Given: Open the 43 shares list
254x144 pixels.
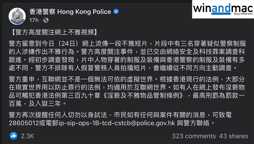Looking at the screenshot, I should pyautogui.click(x=233, y=136).
